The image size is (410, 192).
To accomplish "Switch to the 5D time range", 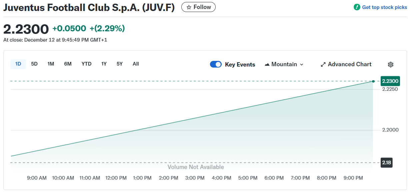I will 34,64.
